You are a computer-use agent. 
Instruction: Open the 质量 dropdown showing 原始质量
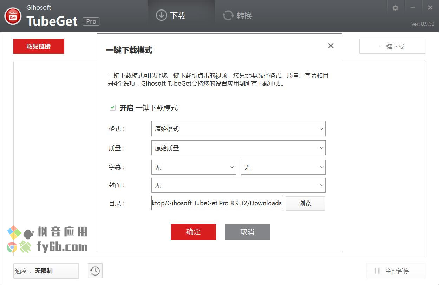click(x=238, y=148)
